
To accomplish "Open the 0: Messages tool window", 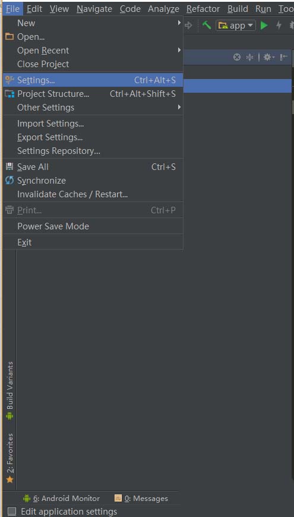I will tap(141, 498).
